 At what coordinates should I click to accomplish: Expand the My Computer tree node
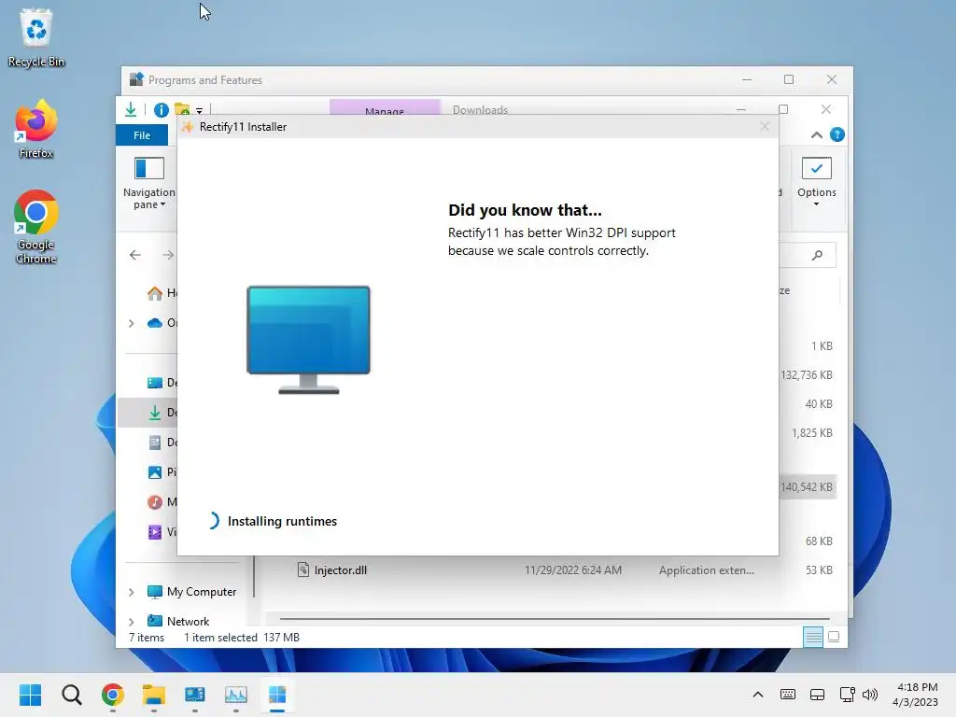tap(131, 592)
